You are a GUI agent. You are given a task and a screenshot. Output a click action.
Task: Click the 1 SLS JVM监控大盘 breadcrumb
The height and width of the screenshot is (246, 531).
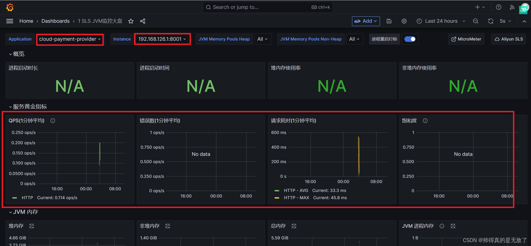coord(100,21)
